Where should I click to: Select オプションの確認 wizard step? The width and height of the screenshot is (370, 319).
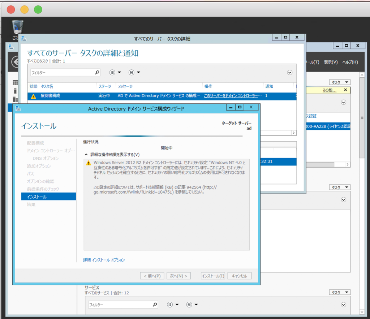pos(40,181)
